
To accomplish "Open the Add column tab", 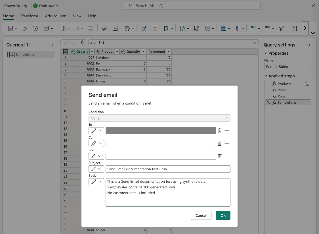I will (x=56, y=16).
